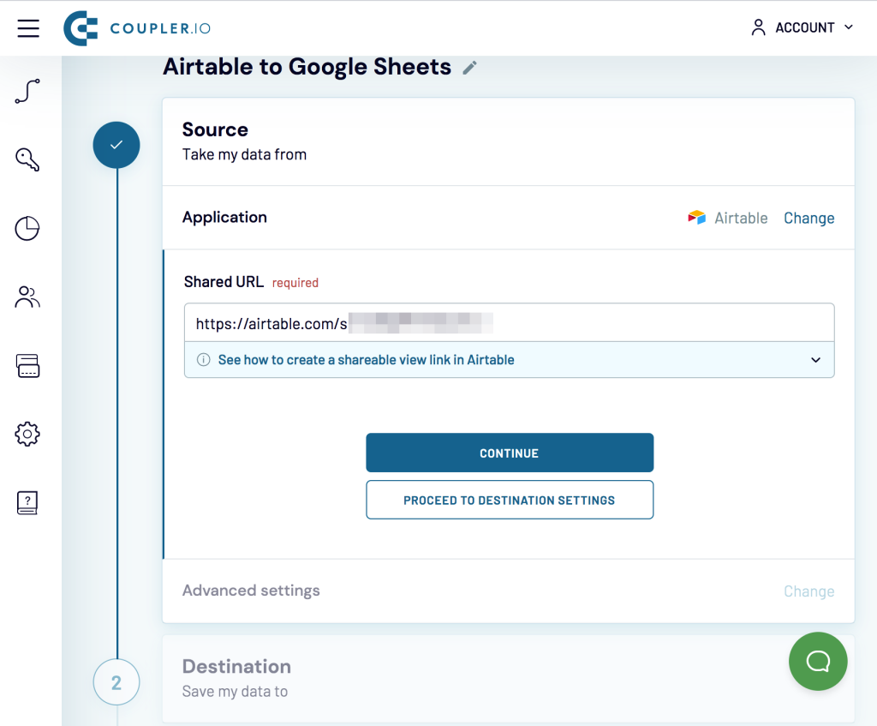Click the info icon in the help hint
Image resolution: width=877 pixels, height=726 pixels.
tap(204, 359)
